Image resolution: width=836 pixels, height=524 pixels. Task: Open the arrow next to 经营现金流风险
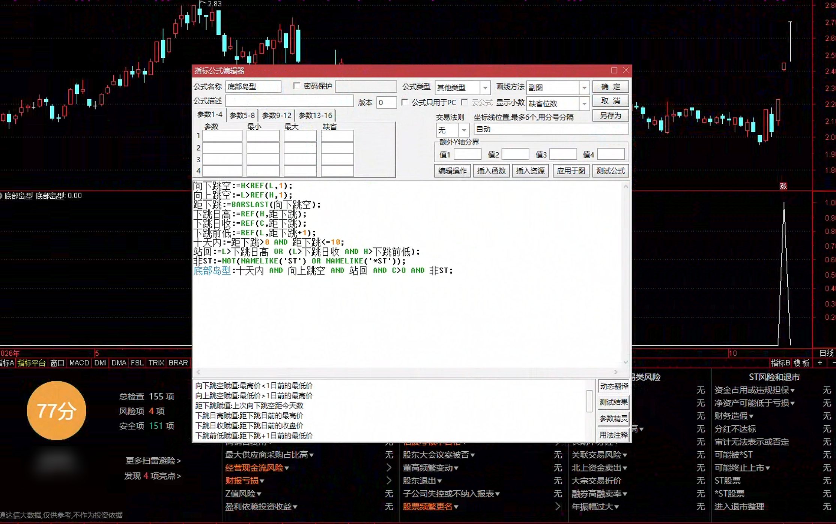(389, 468)
